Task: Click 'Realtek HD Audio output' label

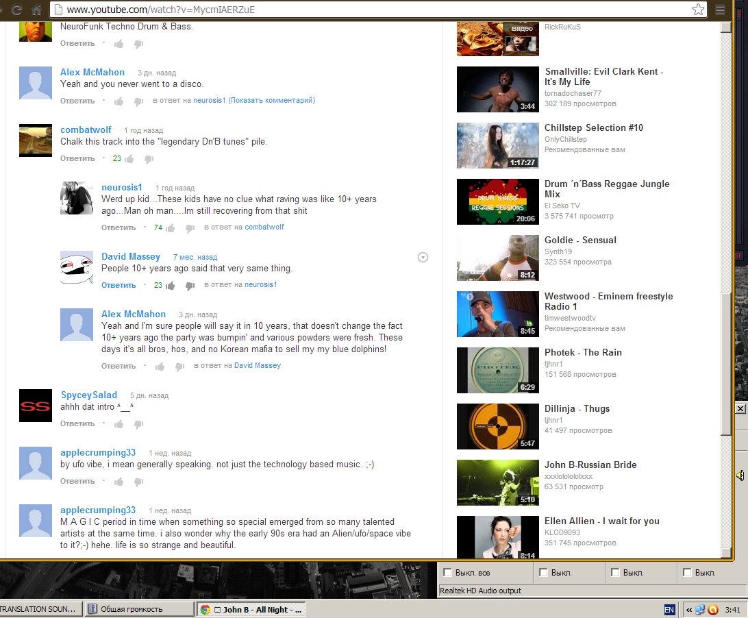Action: pos(480,591)
